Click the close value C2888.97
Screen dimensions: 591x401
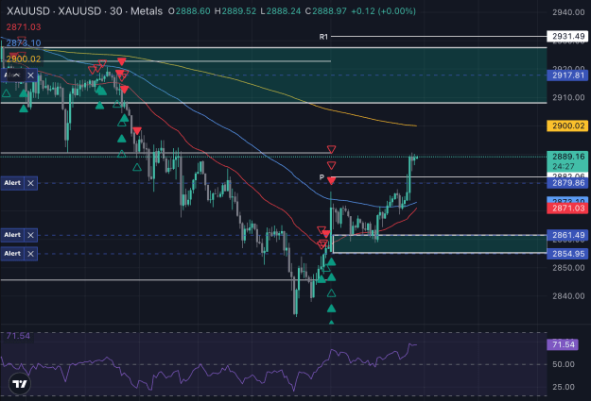[x=326, y=11]
